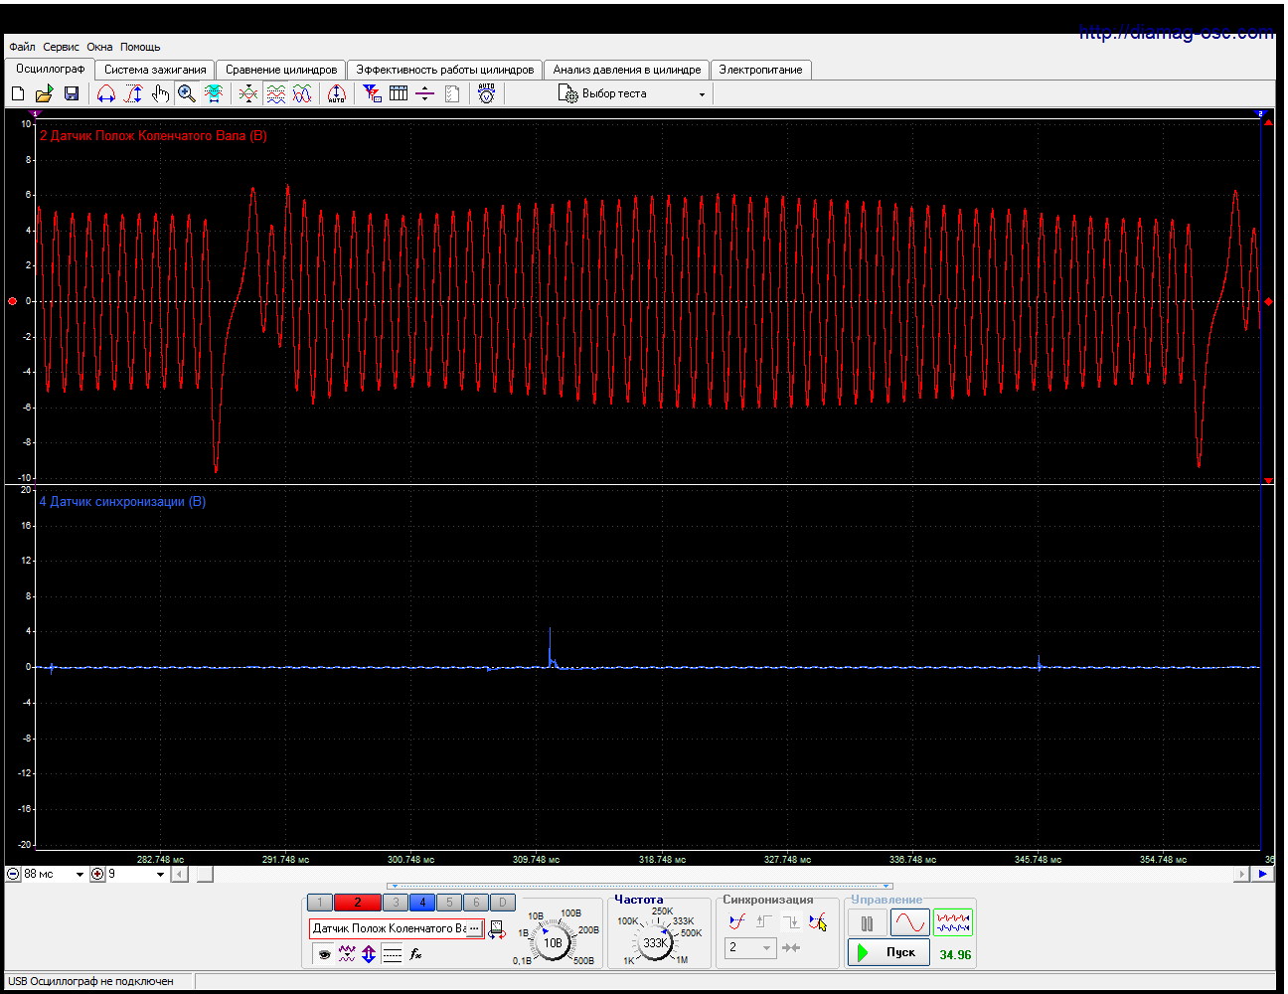Switch to Эффективность работы цилиндров tab
The height and width of the screenshot is (994, 1288).
tap(445, 70)
